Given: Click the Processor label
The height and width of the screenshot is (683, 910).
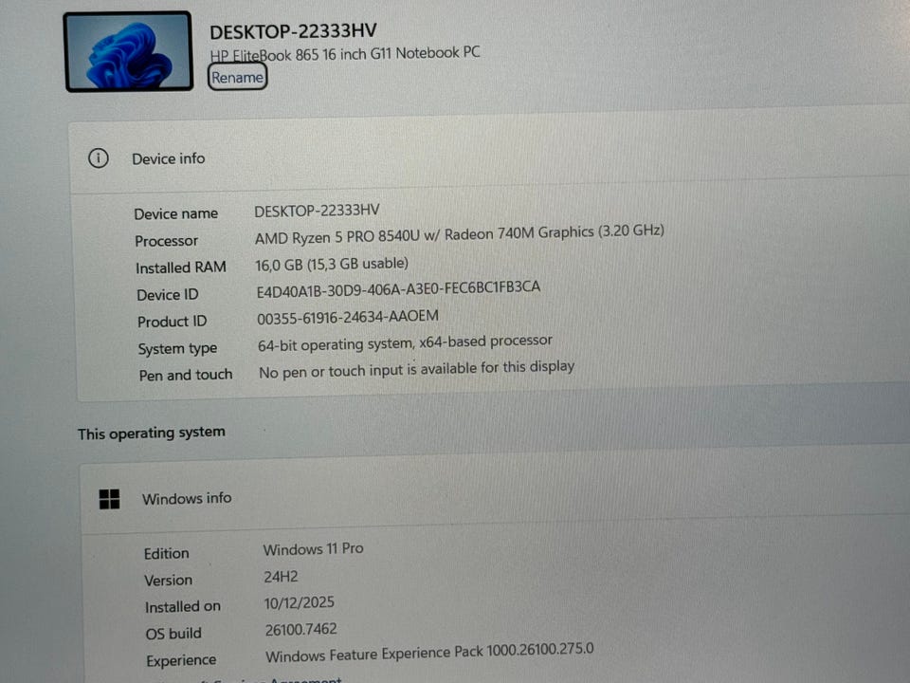Looking at the screenshot, I should (166, 240).
